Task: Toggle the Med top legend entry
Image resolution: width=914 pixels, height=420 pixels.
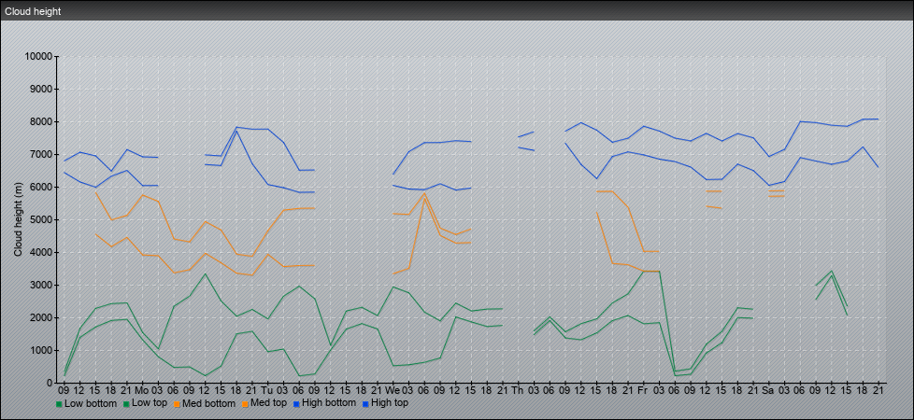Action: [266, 403]
